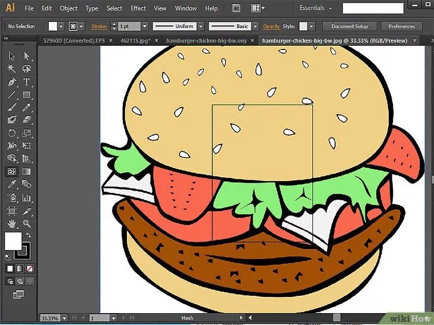Click the active Mesh tool

(12, 171)
